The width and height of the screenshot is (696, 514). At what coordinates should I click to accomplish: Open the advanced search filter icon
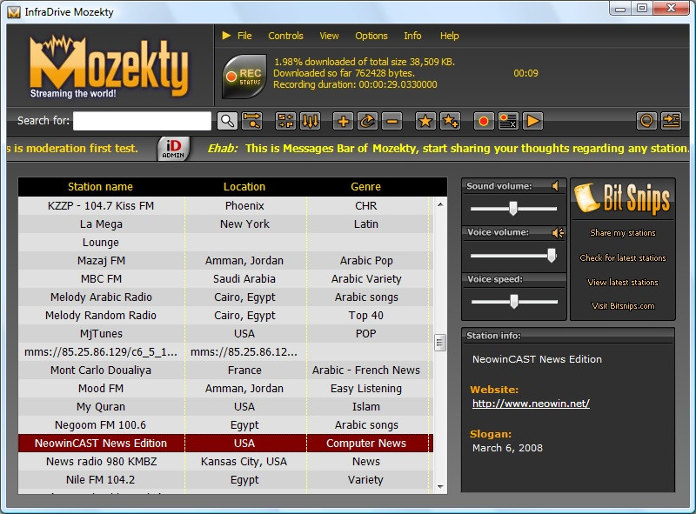point(252,121)
